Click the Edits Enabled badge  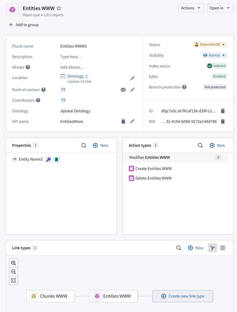click(x=219, y=76)
